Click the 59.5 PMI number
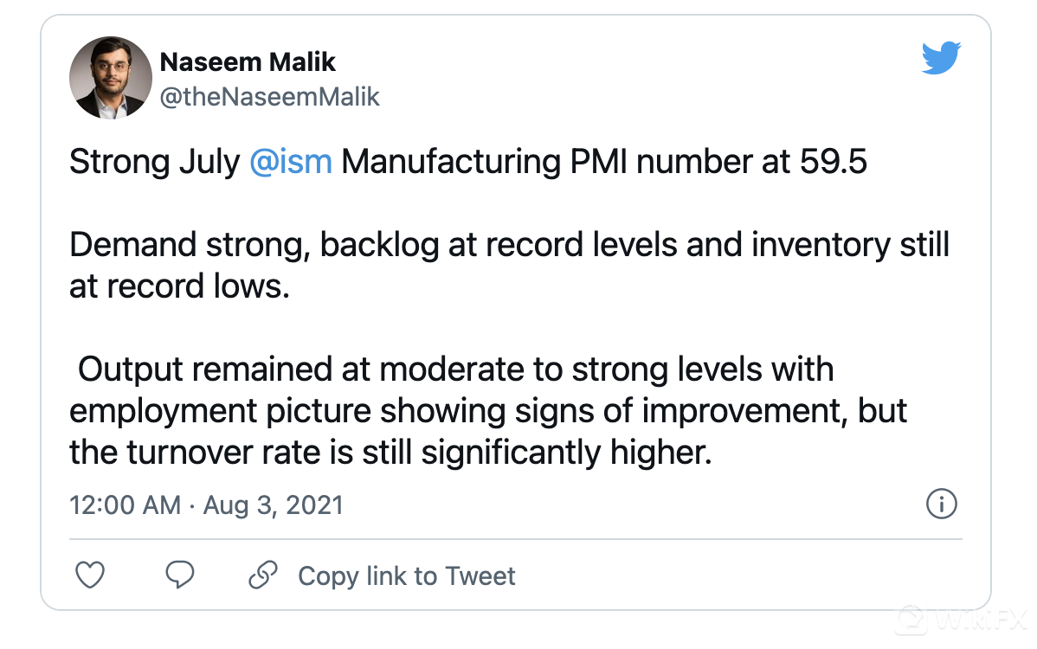 coord(833,162)
